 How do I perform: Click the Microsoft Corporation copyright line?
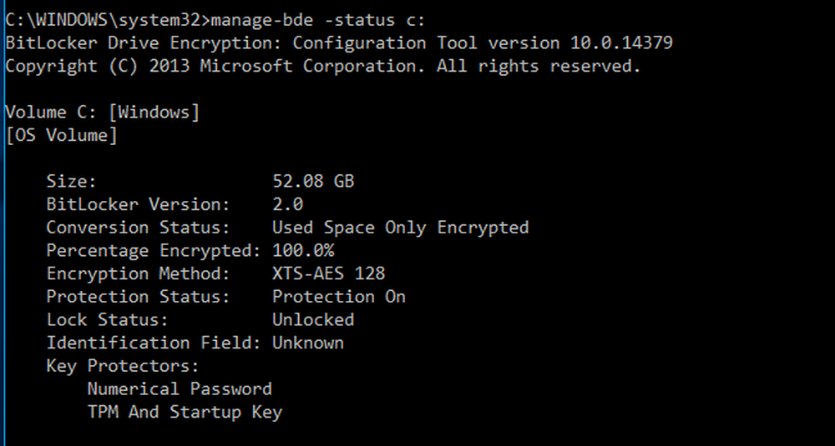322,67
